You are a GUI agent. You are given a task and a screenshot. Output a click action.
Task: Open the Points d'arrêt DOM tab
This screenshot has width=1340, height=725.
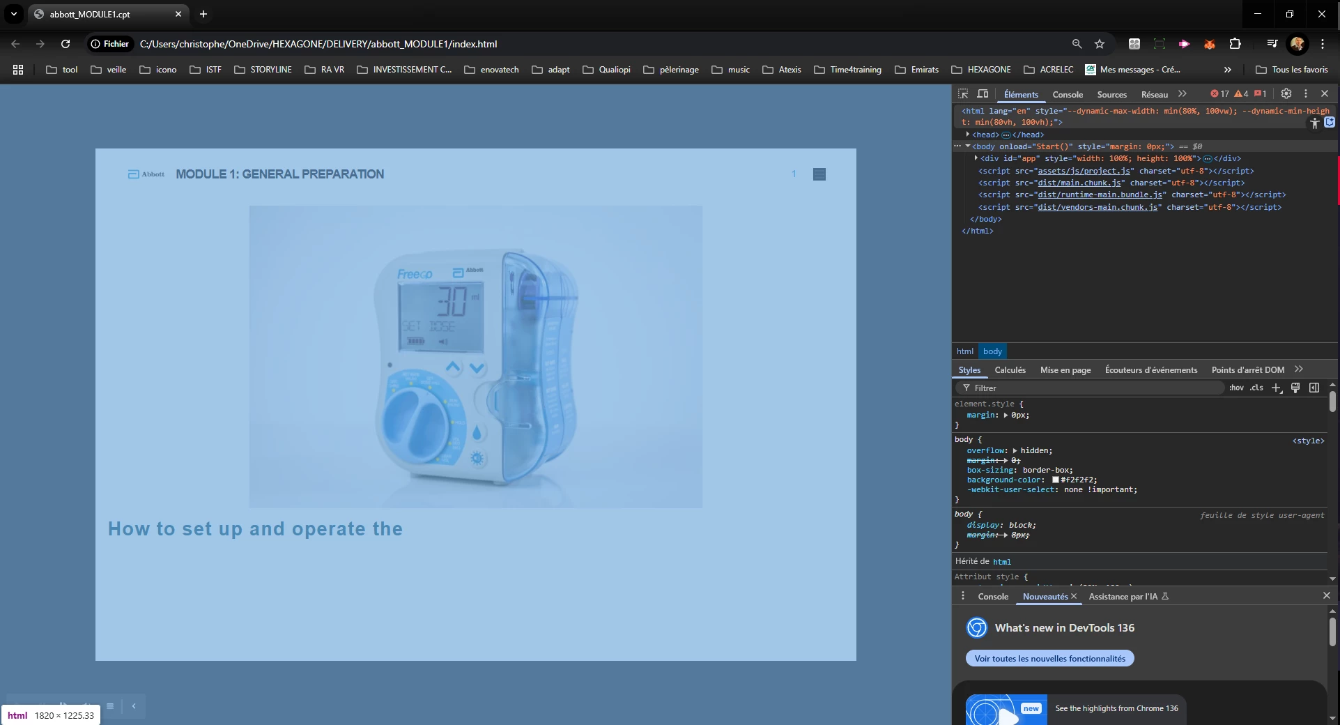click(1248, 370)
